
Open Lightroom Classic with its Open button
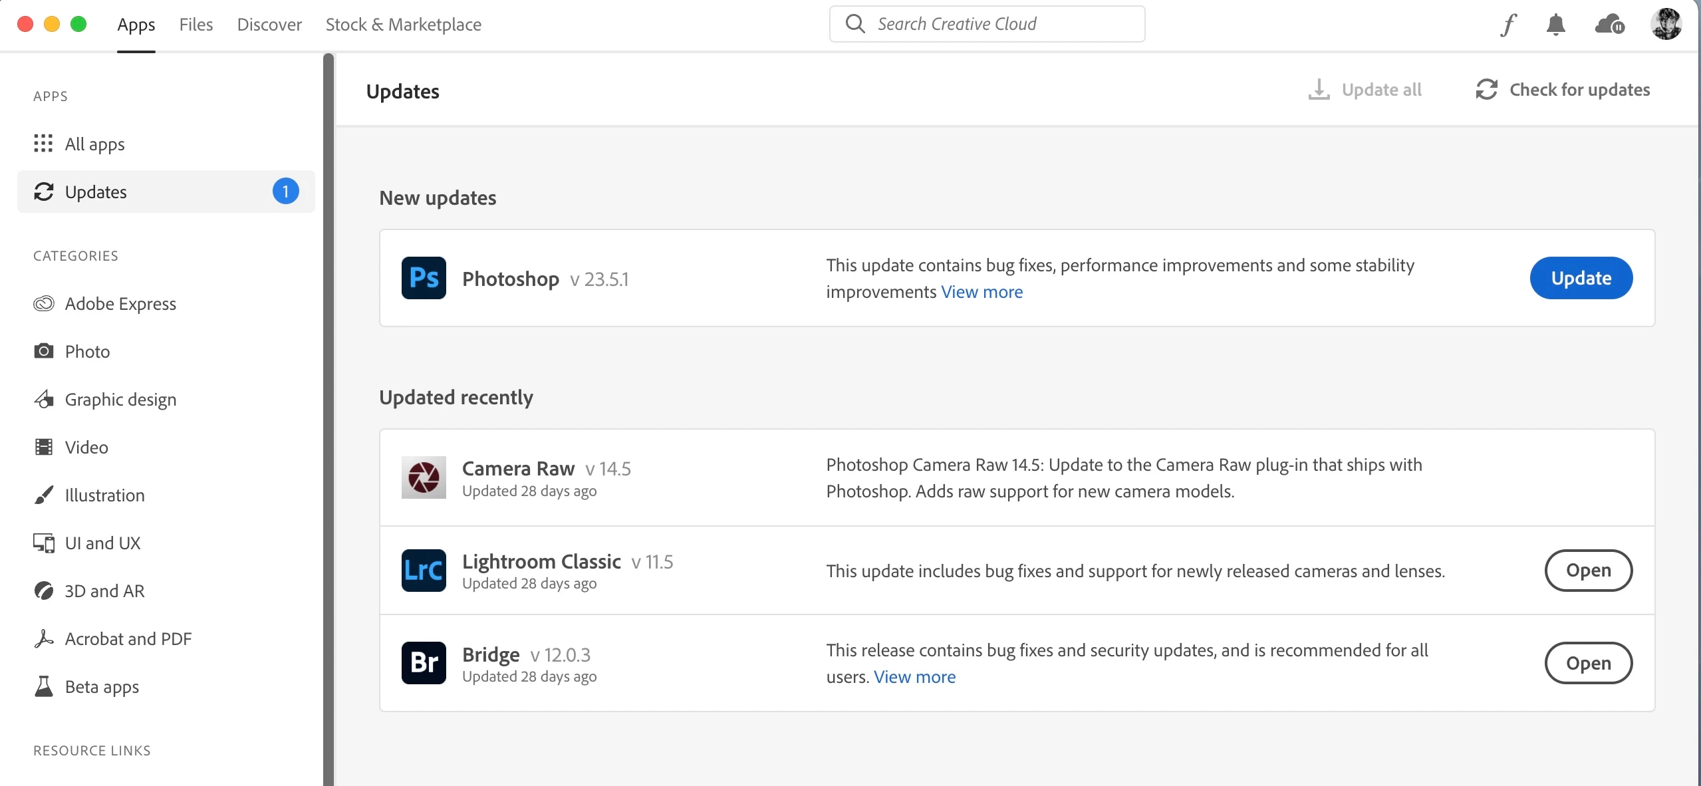pos(1588,571)
